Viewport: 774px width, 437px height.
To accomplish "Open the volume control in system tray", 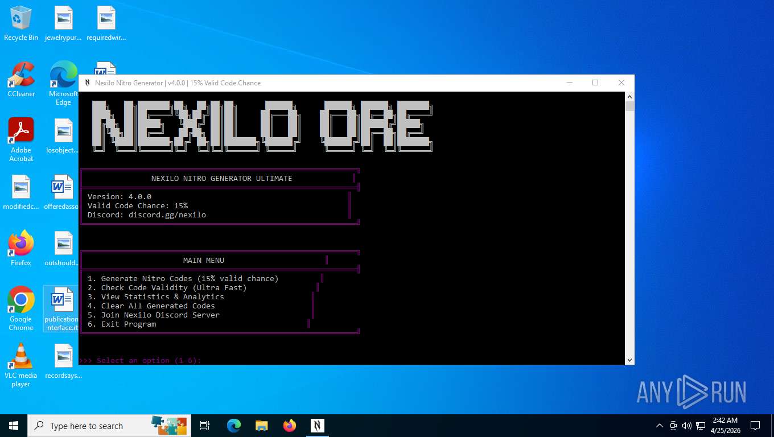I will point(687,426).
